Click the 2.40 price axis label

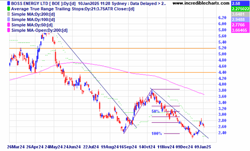coord(222,132)
